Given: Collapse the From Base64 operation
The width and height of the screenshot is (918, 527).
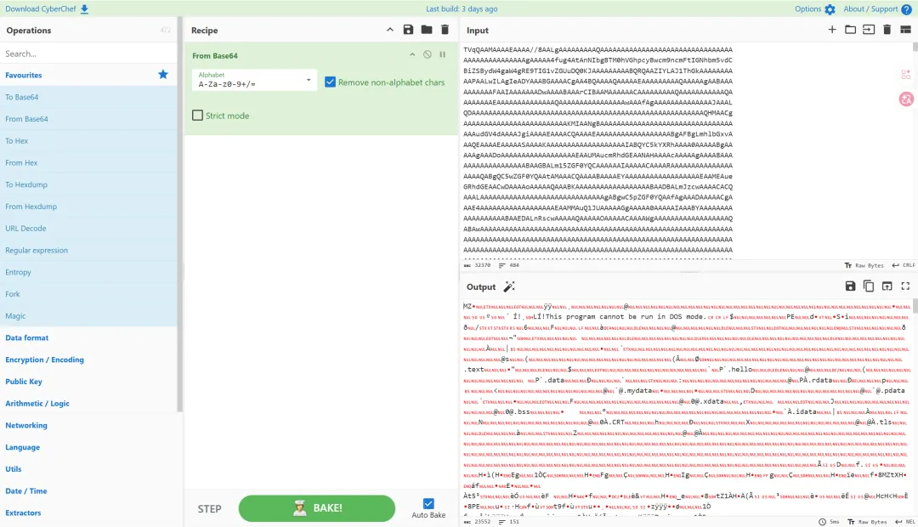Looking at the screenshot, I should (412, 54).
